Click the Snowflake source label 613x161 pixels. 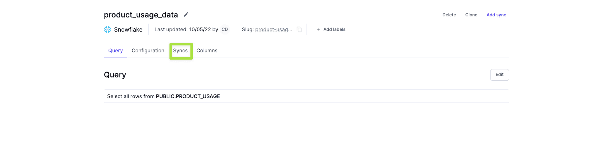coord(128,29)
